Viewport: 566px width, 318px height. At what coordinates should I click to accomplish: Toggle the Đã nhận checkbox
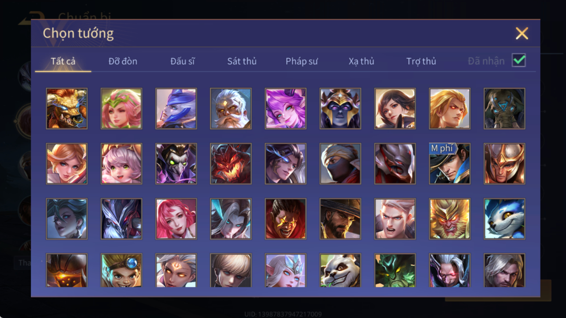coord(519,60)
